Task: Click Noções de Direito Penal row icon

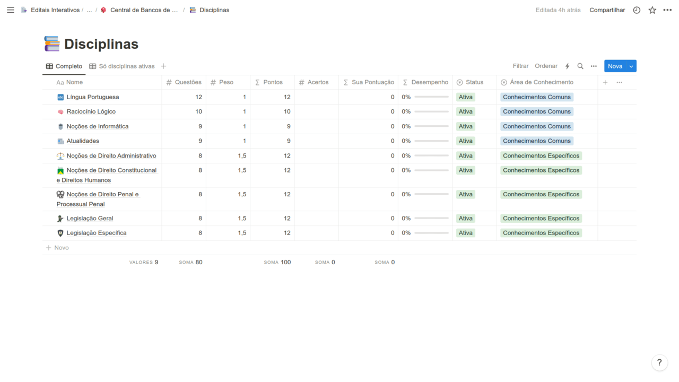Action: (x=60, y=194)
